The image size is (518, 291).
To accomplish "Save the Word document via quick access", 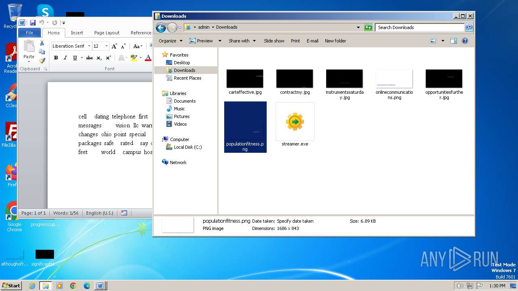I will point(33,23).
